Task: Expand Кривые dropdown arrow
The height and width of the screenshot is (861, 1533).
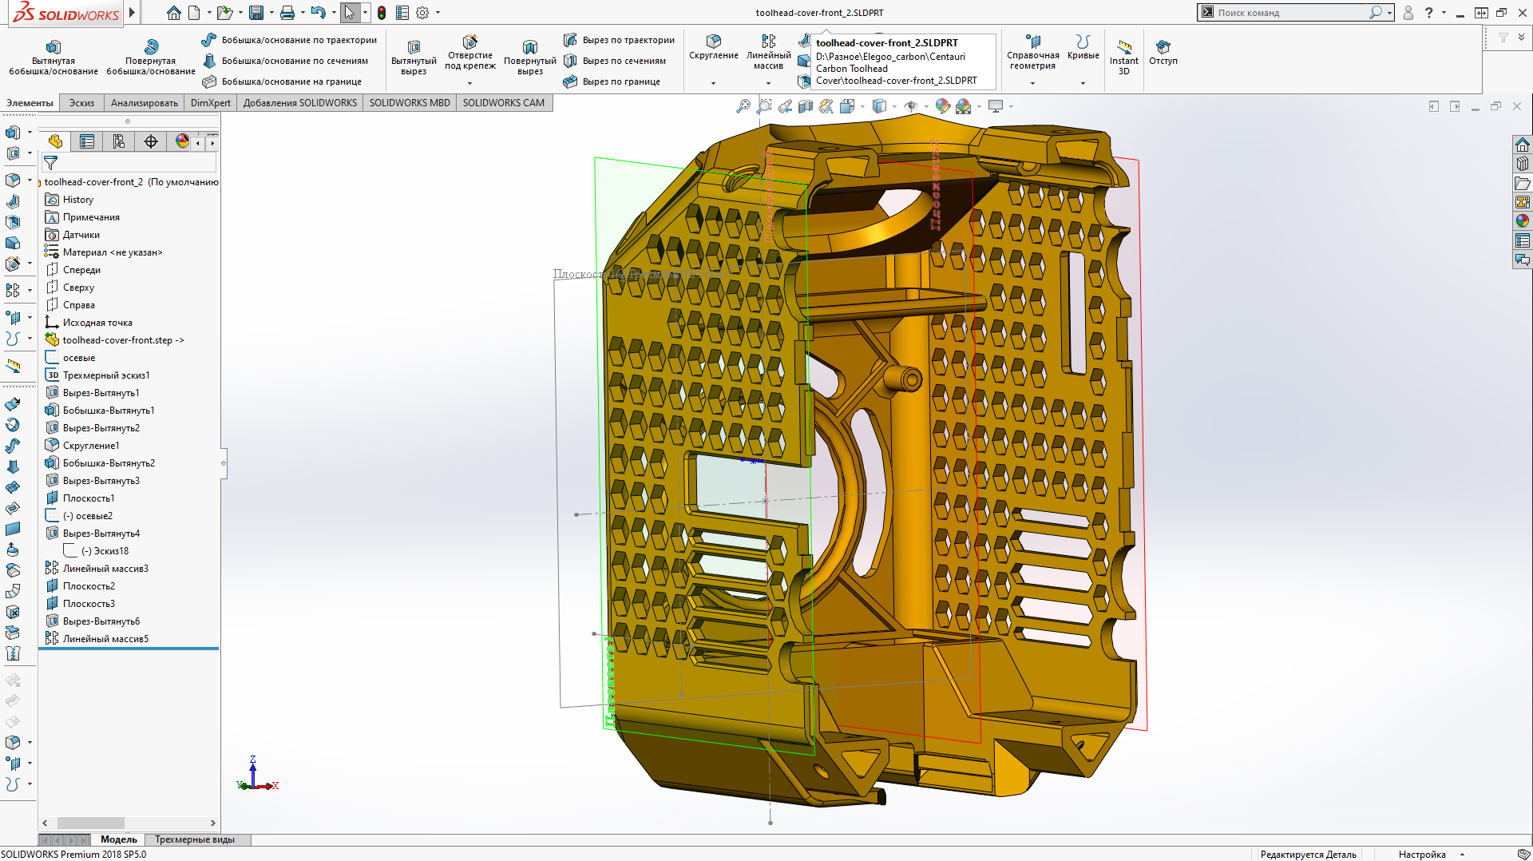Action: (1083, 83)
